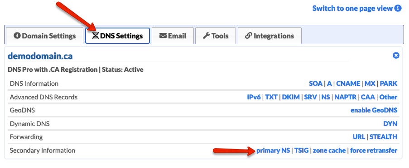Click the Secondary Information row label

pos(42,150)
